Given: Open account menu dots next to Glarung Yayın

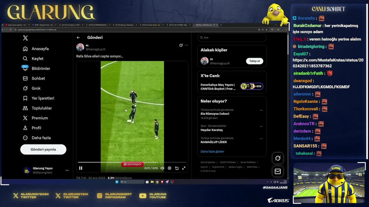Looking at the screenshot, I should 67,170.
